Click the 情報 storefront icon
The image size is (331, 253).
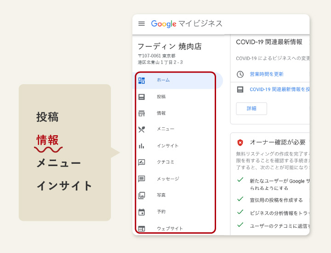point(142,113)
